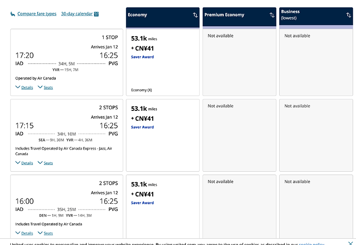Expand Seats for the 17:20 flight
The width and height of the screenshot is (356, 245).
[45, 87]
